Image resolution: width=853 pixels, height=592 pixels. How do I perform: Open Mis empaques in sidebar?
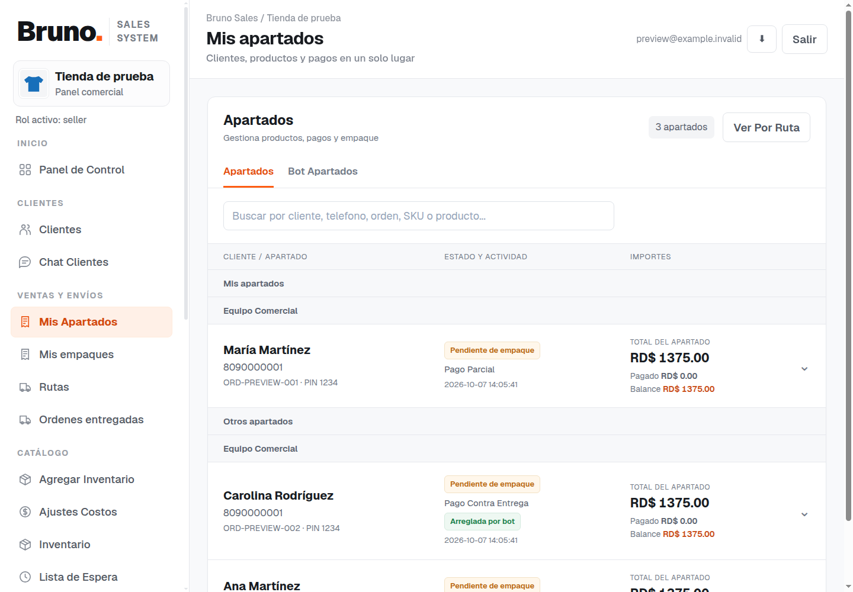[91, 355]
